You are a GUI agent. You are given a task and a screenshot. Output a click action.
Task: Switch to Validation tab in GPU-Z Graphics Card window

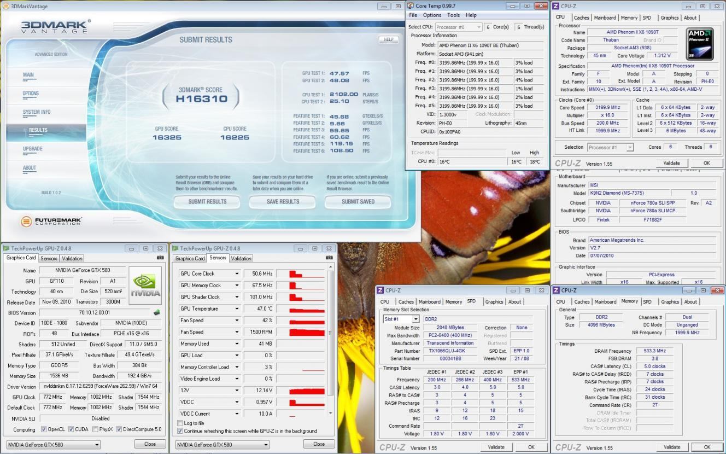coord(72,258)
